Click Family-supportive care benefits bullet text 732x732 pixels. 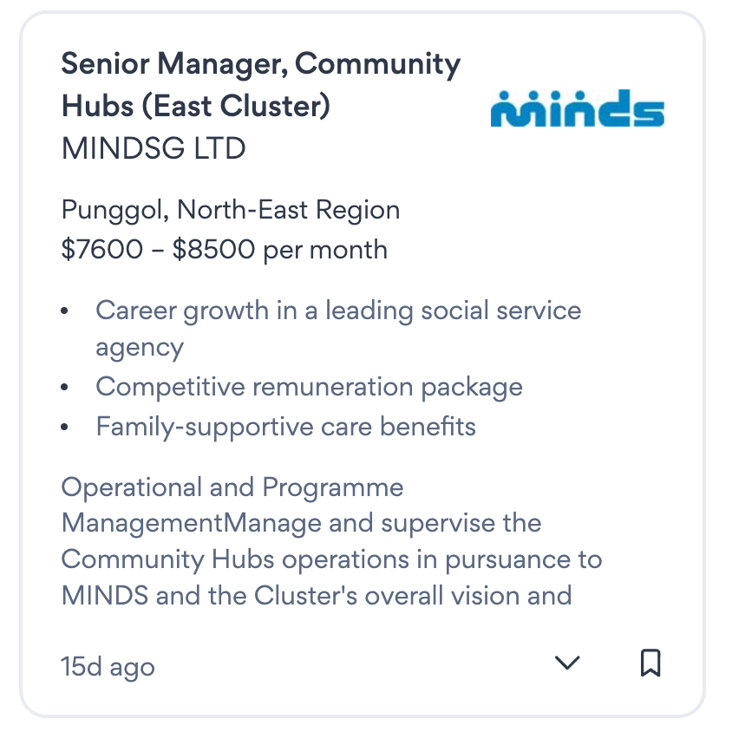(285, 426)
